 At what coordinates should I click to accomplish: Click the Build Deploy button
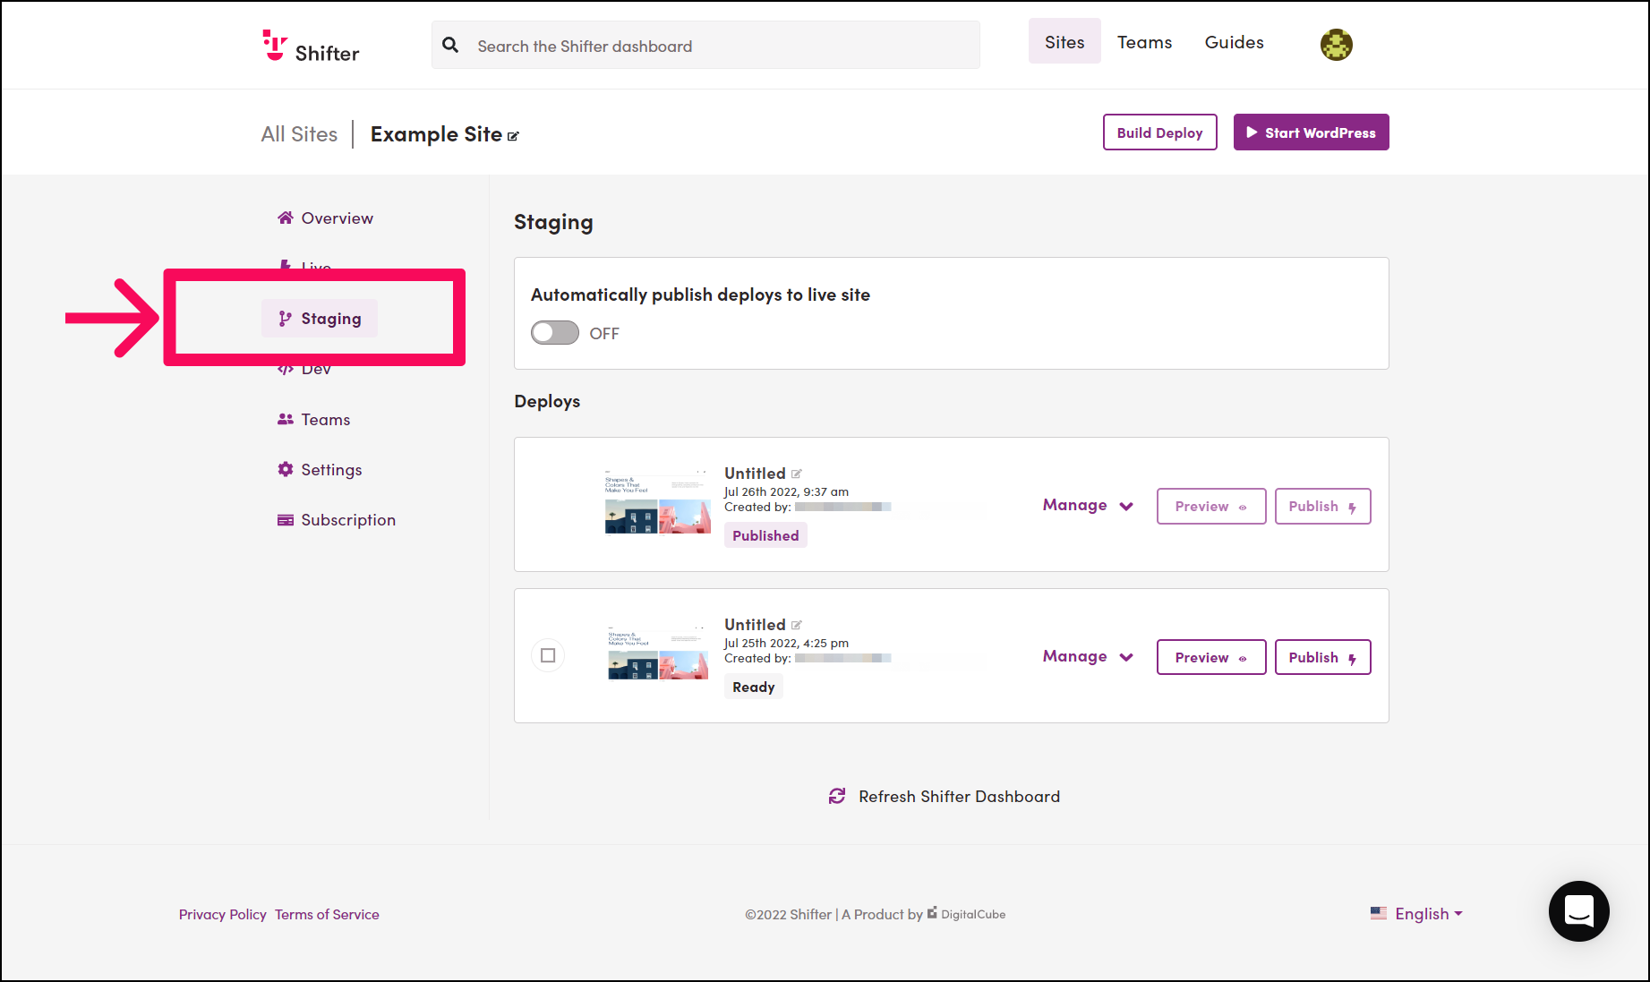(x=1159, y=132)
